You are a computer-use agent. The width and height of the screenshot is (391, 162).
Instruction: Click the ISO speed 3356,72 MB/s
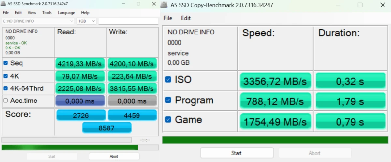[x=275, y=81]
